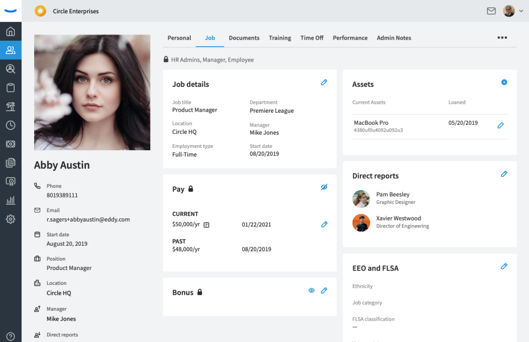Open the Home icon in the sidebar
This screenshot has width=529, height=342.
10,31
